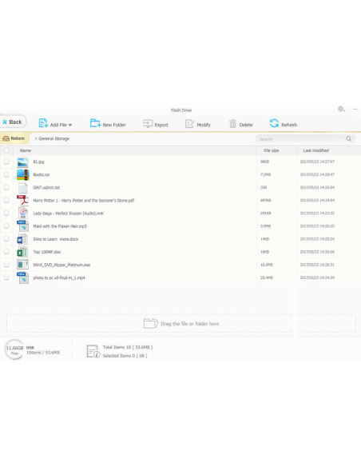Select General Storage in the breadcrumb
Image resolution: width=361 pixels, height=467 pixels.
pos(54,139)
